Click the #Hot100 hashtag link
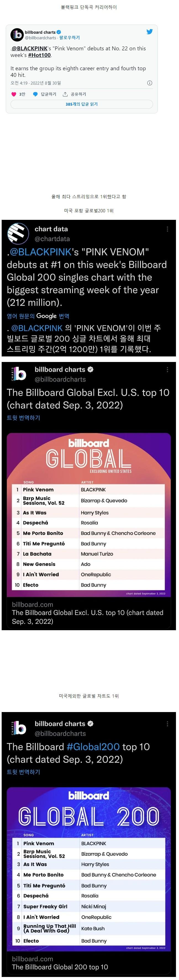179x980 pixels. tap(39, 55)
